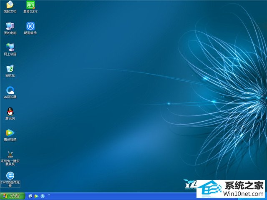
Task: Click the 开始 Start button
Action: click(x=12, y=196)
